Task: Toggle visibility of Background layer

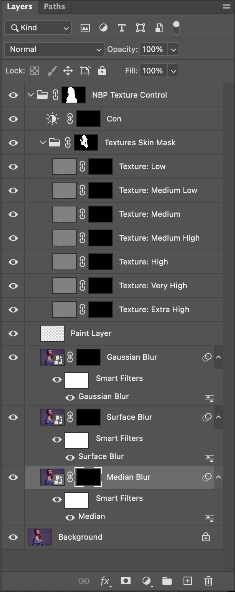Action: coord(13,537)
